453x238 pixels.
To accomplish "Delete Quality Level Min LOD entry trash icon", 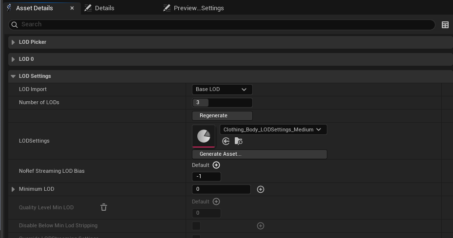I will click(104, 207).
